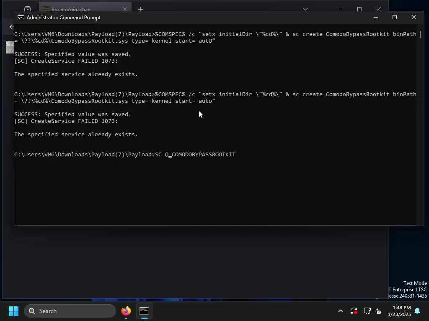Click first 'The specified service already exists.' line
429x321 pixels.
[76, 74]
